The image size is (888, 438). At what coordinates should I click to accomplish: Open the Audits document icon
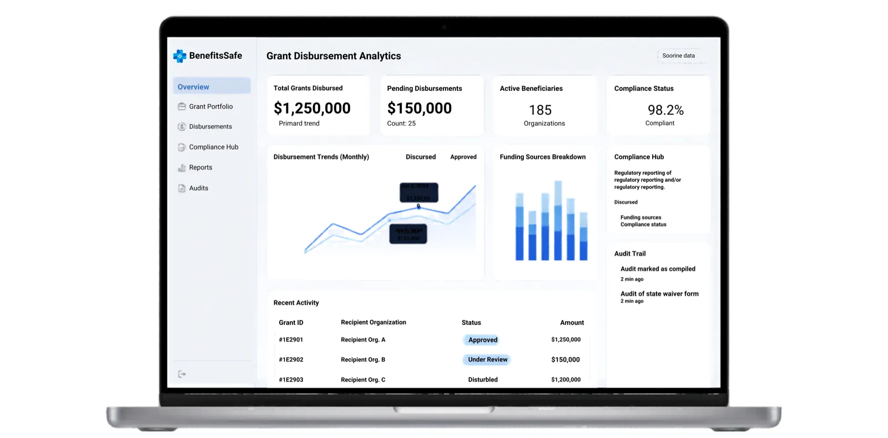click(x=181, y=188)
